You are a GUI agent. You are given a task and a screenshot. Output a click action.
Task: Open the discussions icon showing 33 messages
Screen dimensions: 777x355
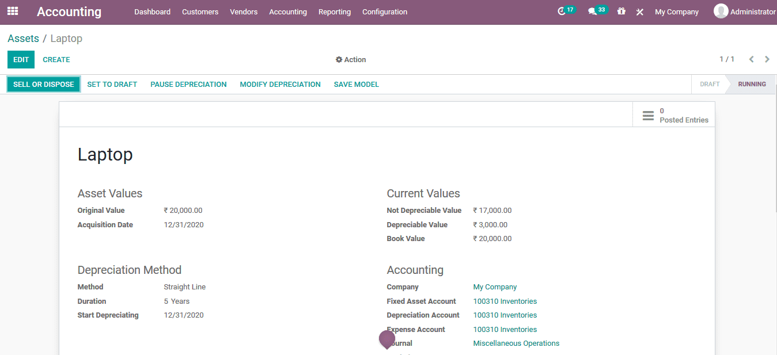click(x=594, y=11)
